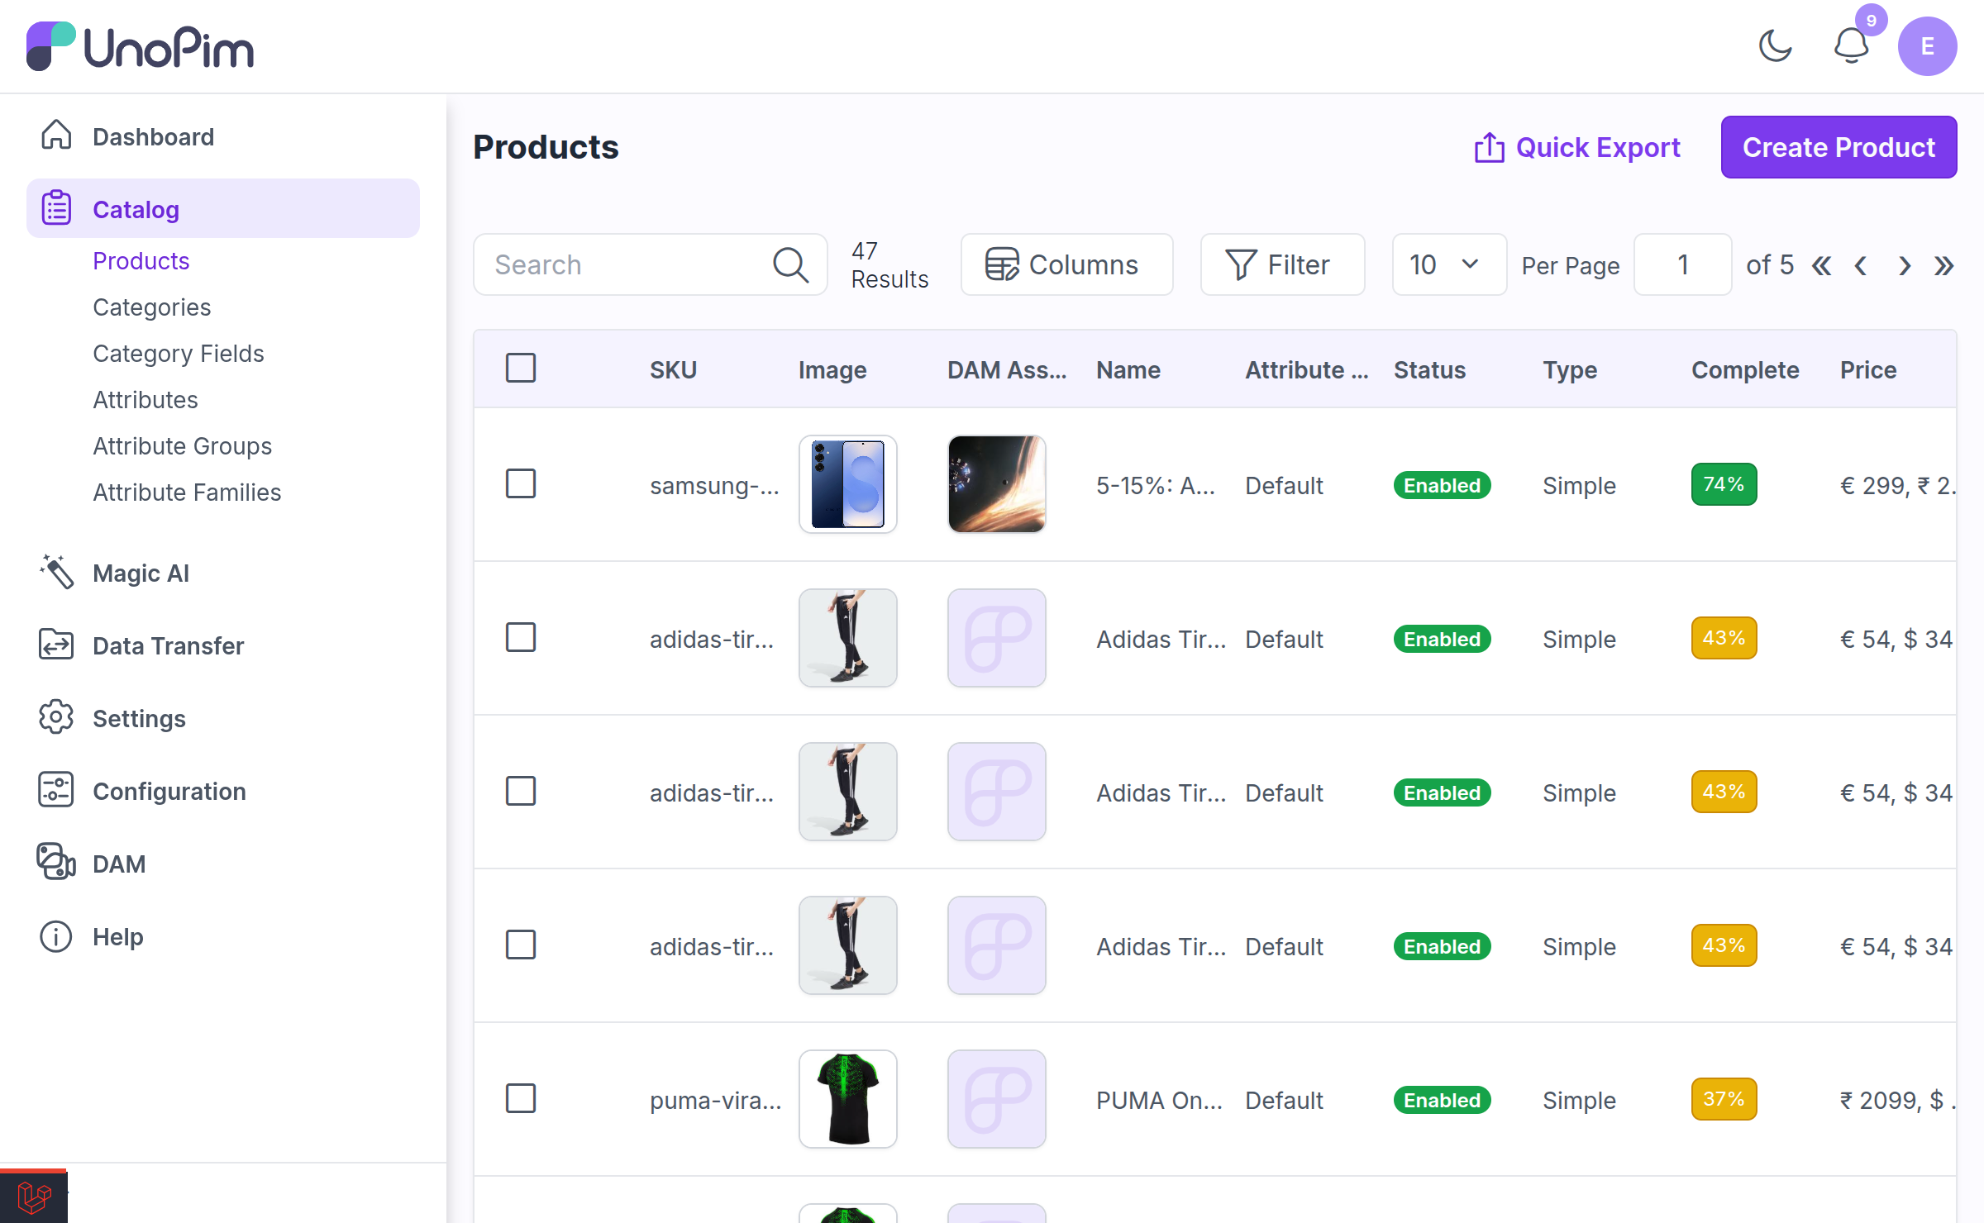Open the Catalog menu
This screenshot has width=1984, height=1223.
tap(223, 209)
